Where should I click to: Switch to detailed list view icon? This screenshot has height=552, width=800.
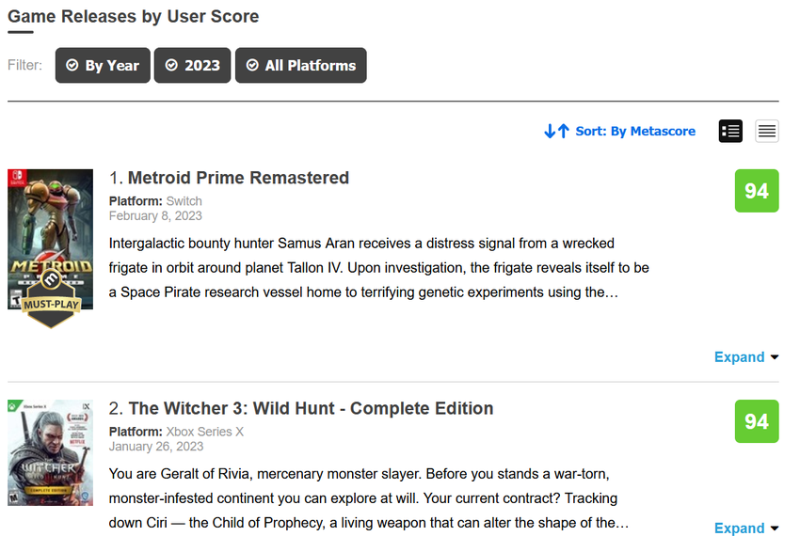tap(730, 132)
